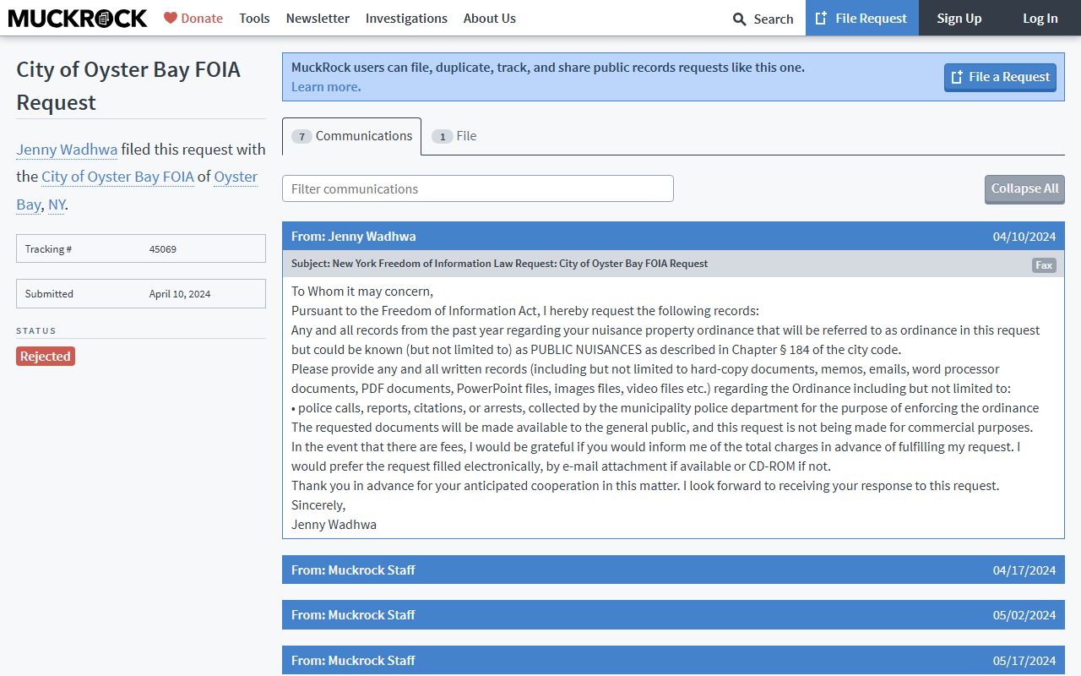Go to Investigations

tap(406, 18)
